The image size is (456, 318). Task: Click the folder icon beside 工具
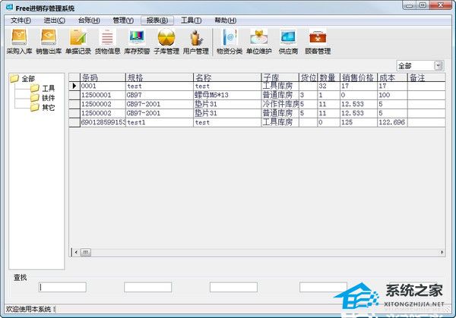point(35,88)
